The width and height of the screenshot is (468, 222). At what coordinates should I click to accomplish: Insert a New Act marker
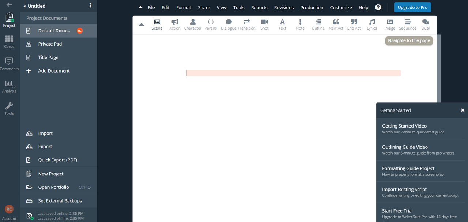pos(336,24)
